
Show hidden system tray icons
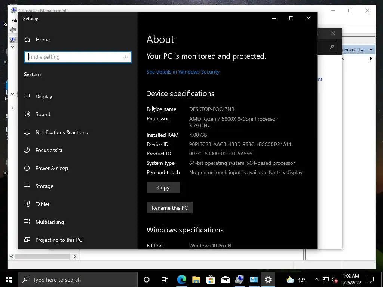pyautogui.click(x=316, y=280)
